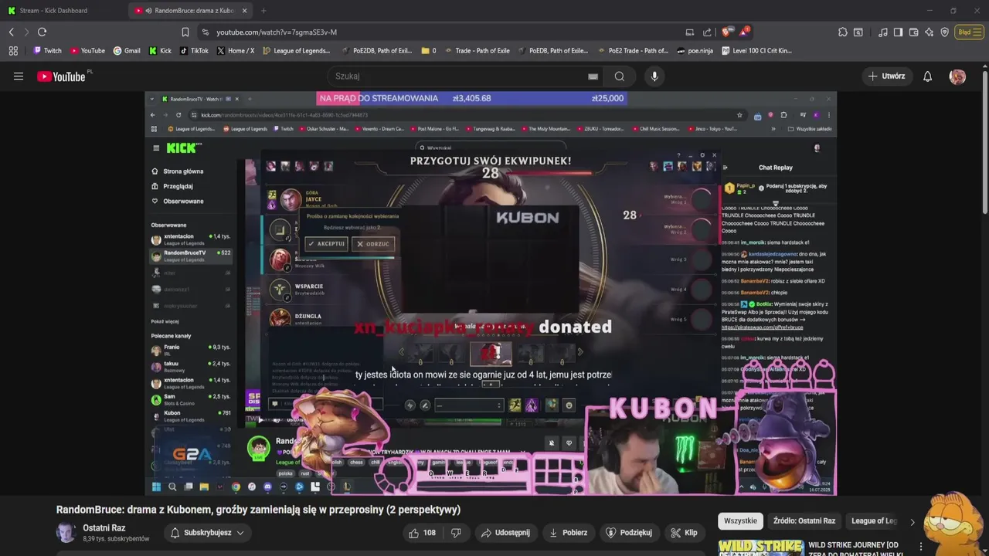This screenshot has width=989, height=556.
Task: Share this page from the address bar
Action: 707,32
